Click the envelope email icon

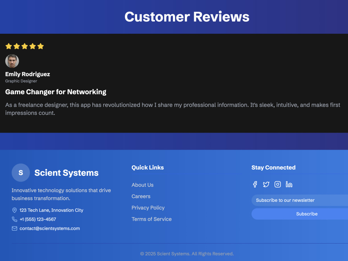tap(14, 228)
